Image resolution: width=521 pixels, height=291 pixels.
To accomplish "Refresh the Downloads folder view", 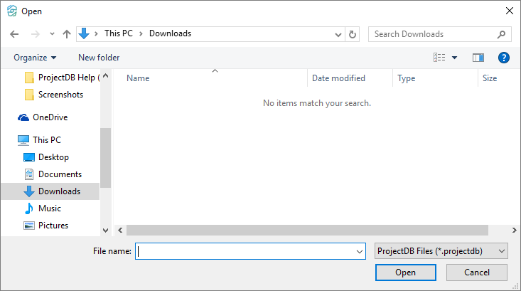I will (353, 34).
